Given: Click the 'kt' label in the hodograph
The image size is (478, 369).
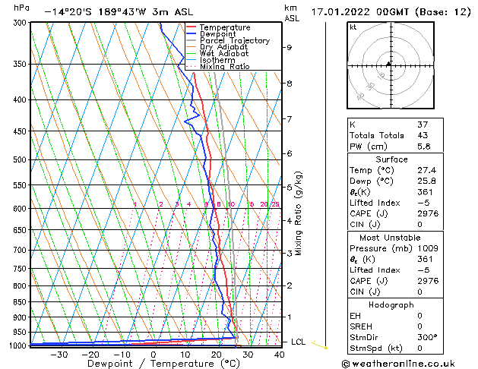Looking at the screenshot, I should tap(353, 27).
